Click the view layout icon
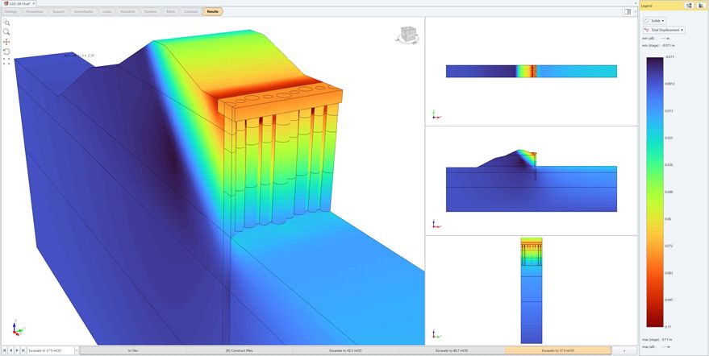 coord(627,12)
